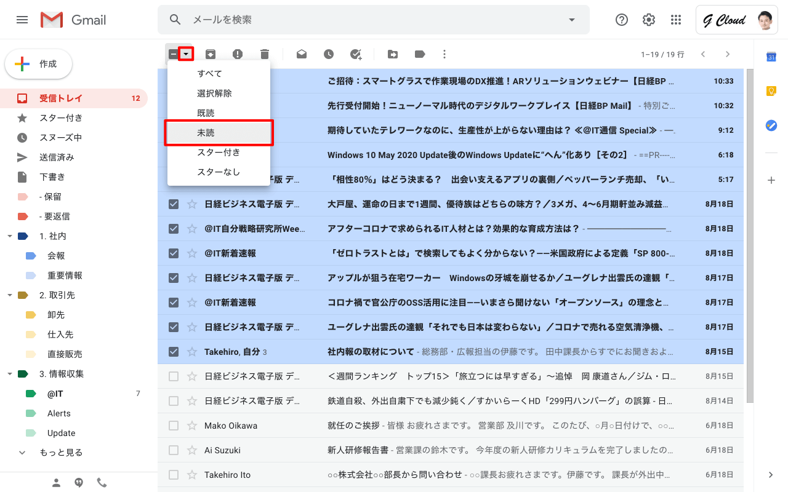Report selected messages as spam
788x492 pixels.
pyautogui.click(x=238, y=54)
